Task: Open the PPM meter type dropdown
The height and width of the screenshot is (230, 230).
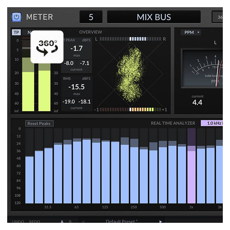Action: click(x=191, y=32)
